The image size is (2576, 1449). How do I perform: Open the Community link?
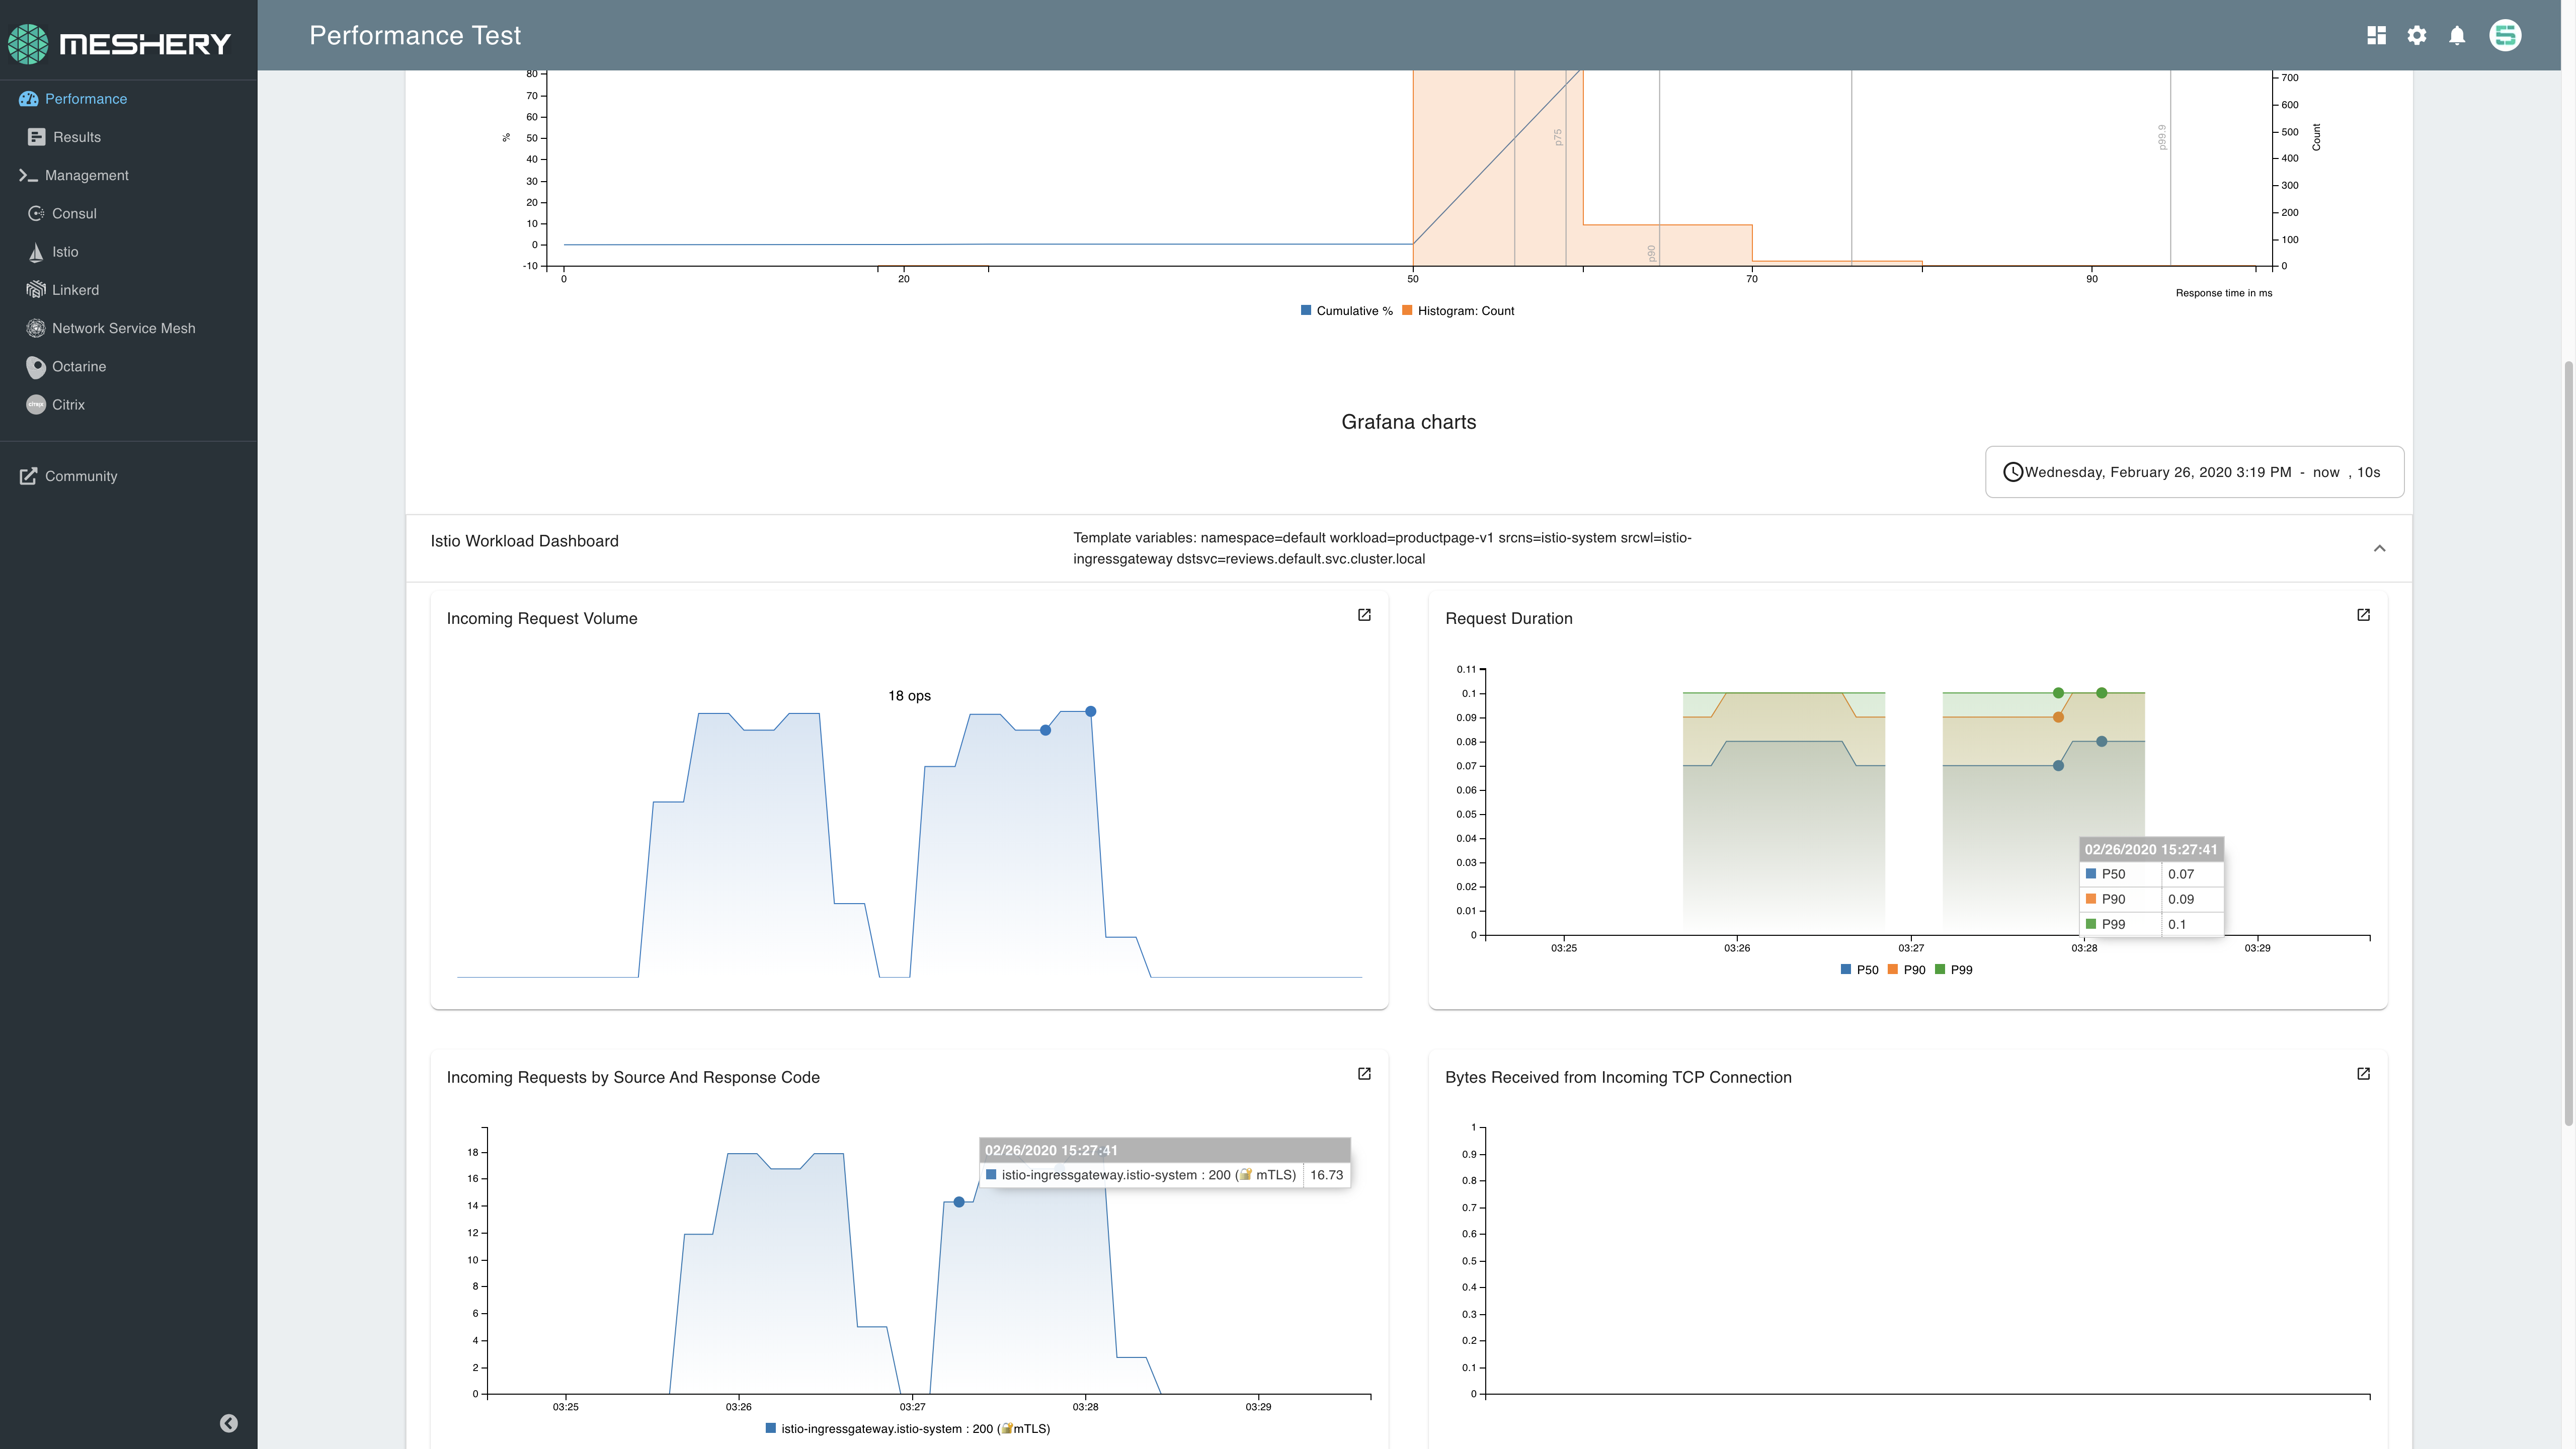point(80,476)
